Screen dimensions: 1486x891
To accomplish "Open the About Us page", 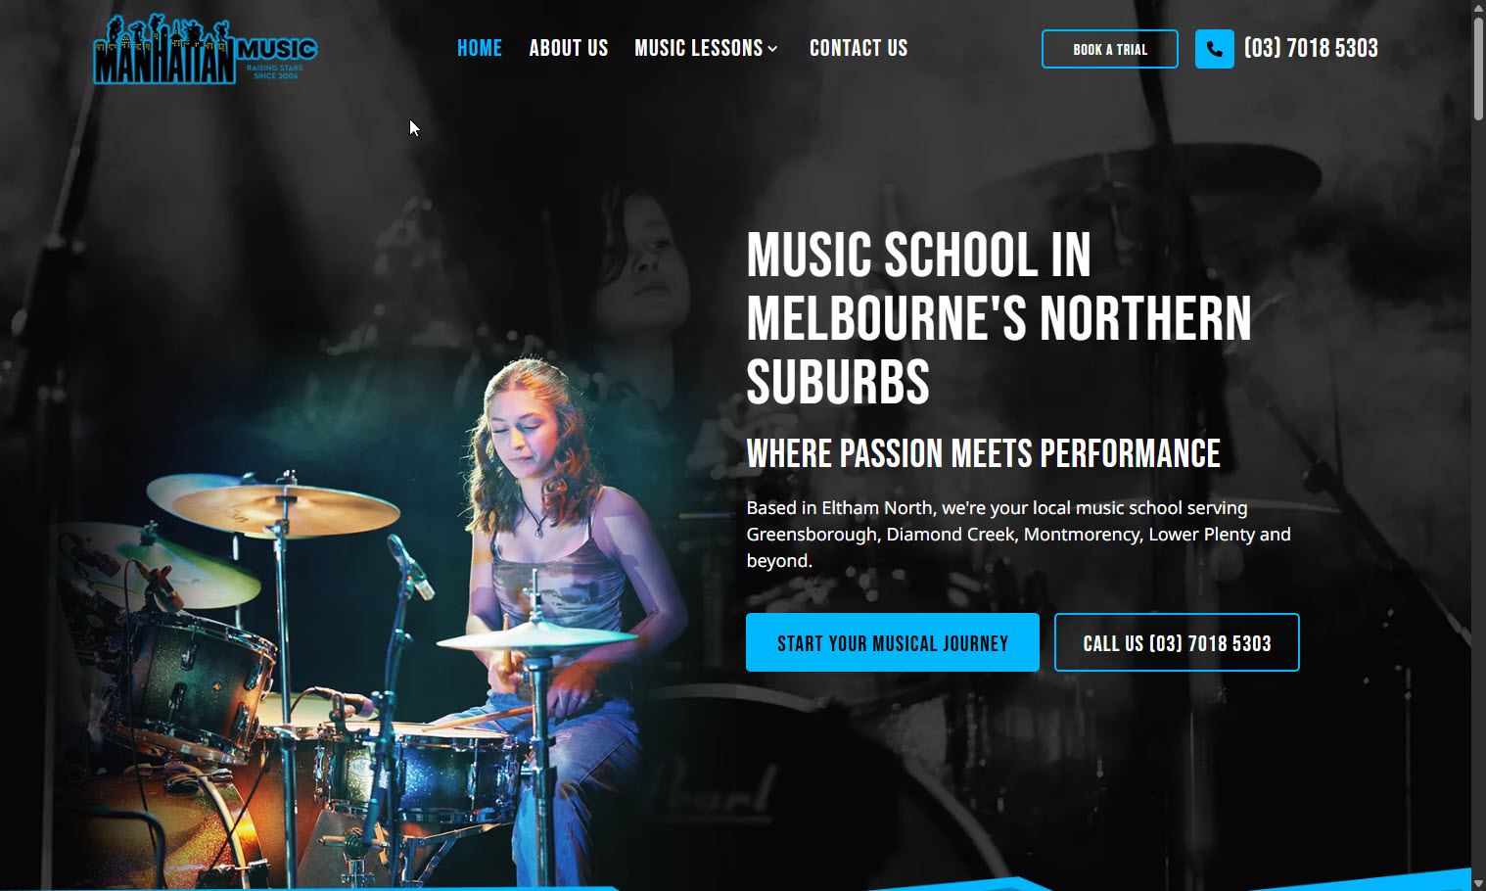I will [x=569, y=48].
